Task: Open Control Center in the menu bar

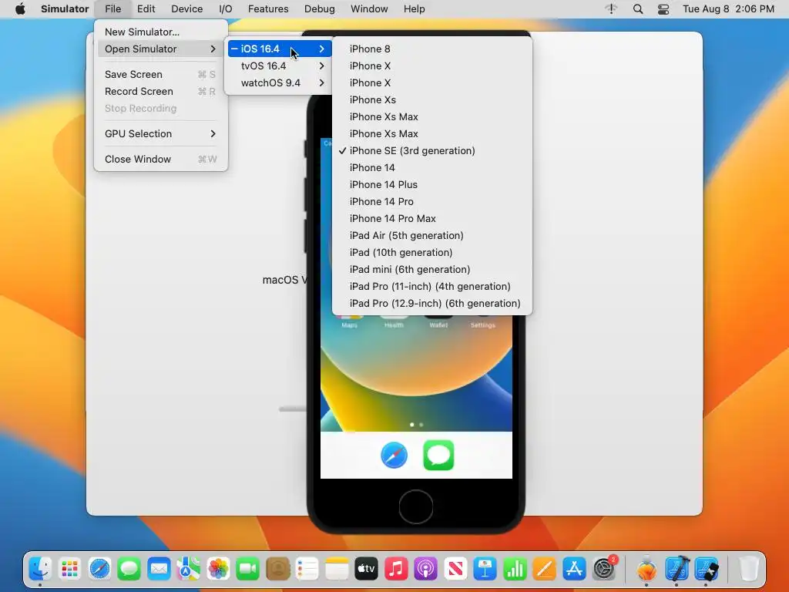Action: 663,9
